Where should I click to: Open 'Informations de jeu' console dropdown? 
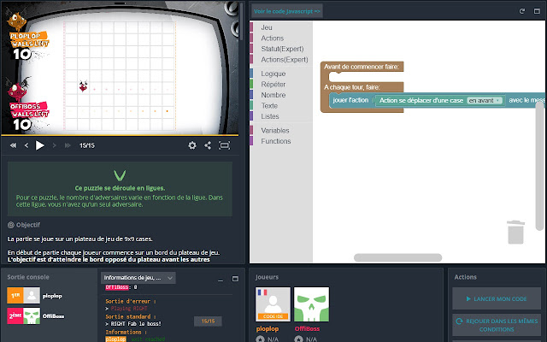[x=138, y=278]
